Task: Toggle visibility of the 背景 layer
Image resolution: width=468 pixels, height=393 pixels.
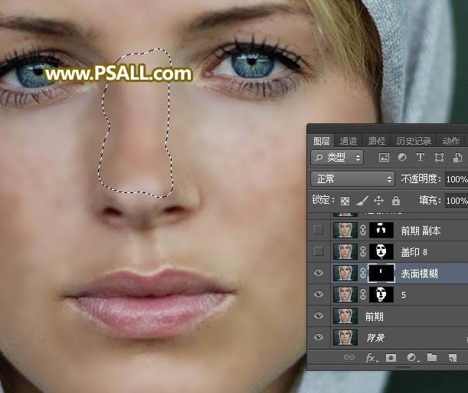Action: (x=319, y=337)
